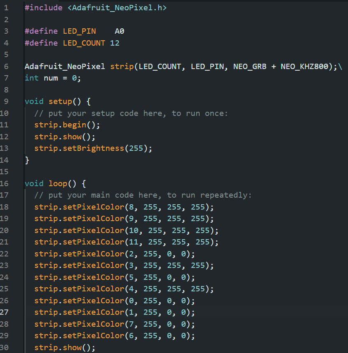This screenshot has height=353, width=348.
Task: Click the #include directive keyword
Action: (x=43, y=7)
